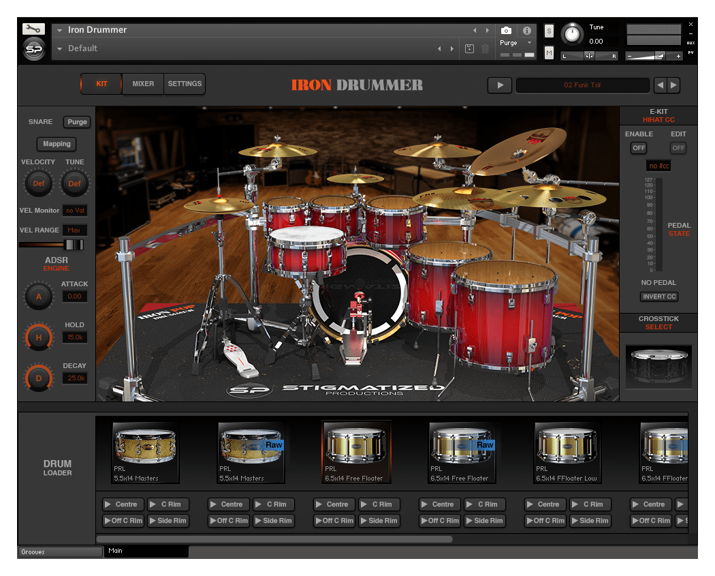715x576 pixels.
Task: Click the save snapshot floppy icon
Action: click(468, 48)
